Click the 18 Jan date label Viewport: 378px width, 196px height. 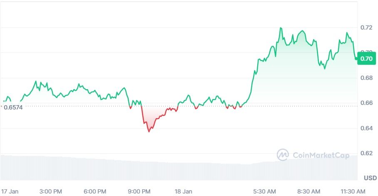coord(184,191)
